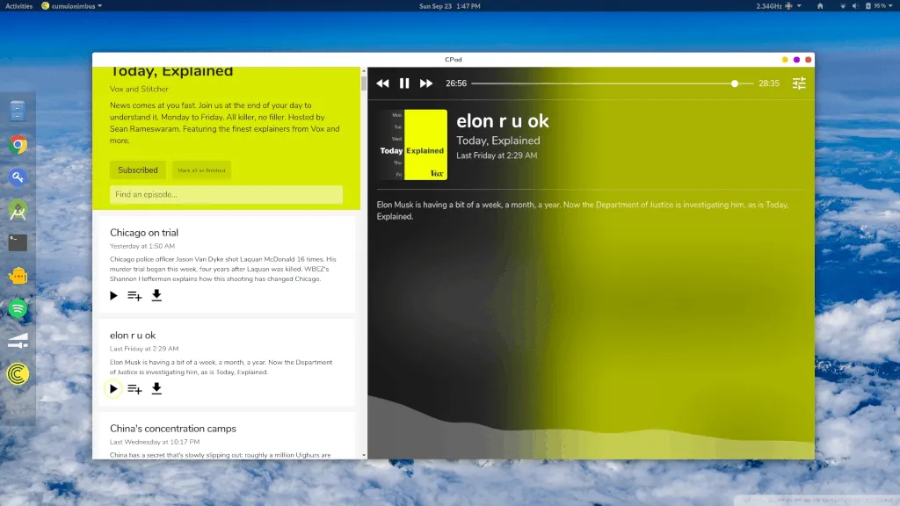Click the Today, Explained cover art thumbnail
This screenshot has height=506, width=900.
coord(413,144)
